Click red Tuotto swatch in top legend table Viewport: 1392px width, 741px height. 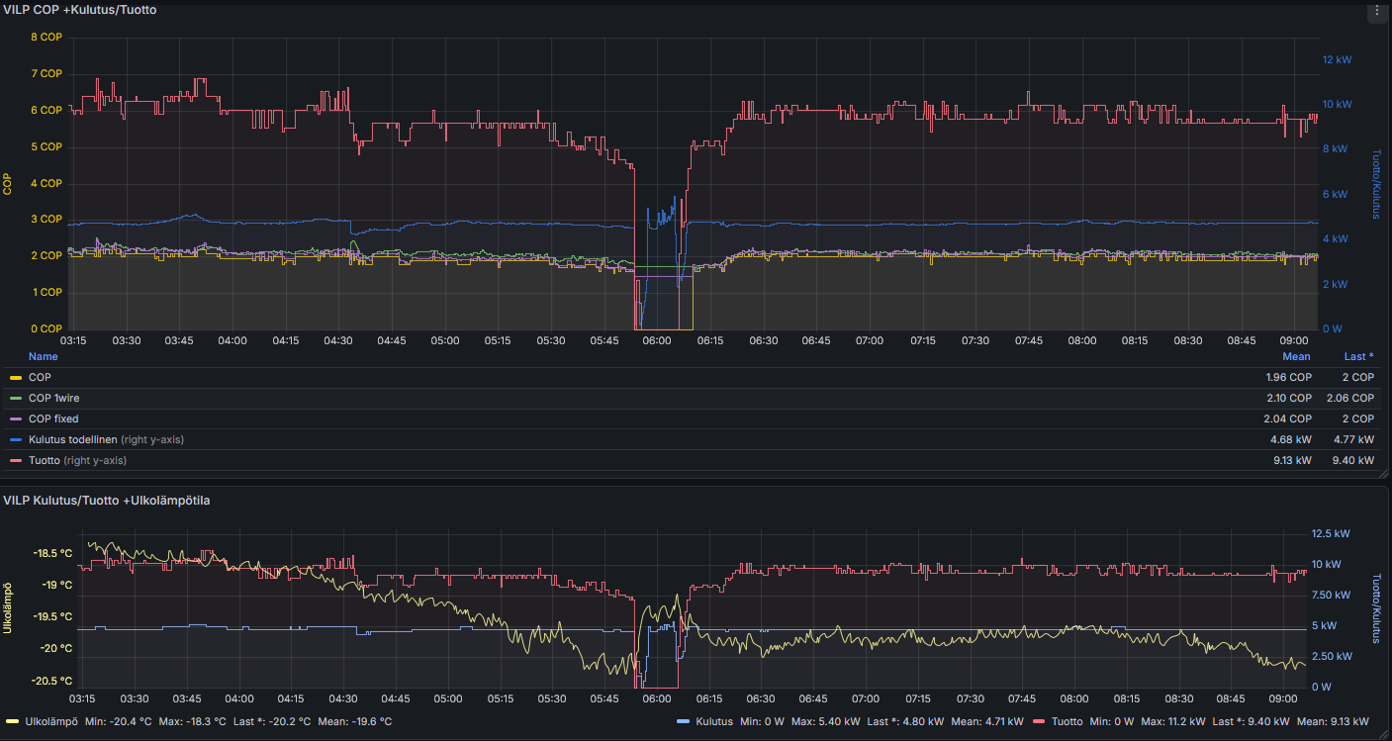pos(15,461)
